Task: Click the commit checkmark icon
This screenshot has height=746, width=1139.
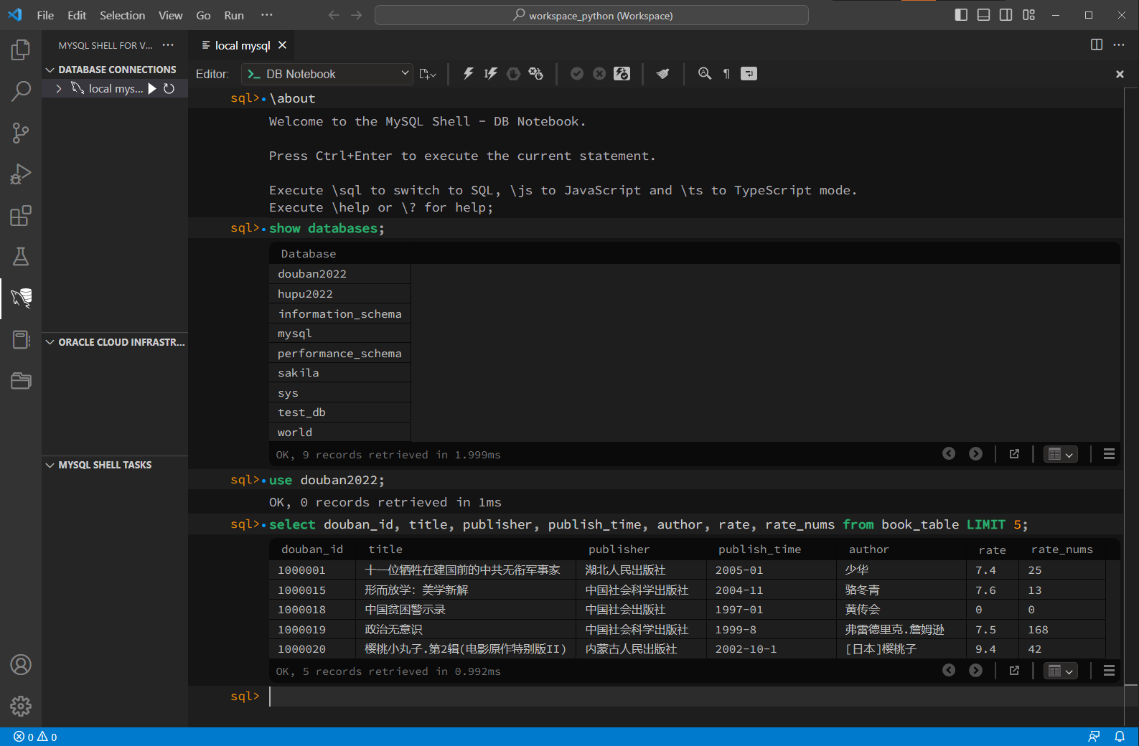Action: (577, 73)
